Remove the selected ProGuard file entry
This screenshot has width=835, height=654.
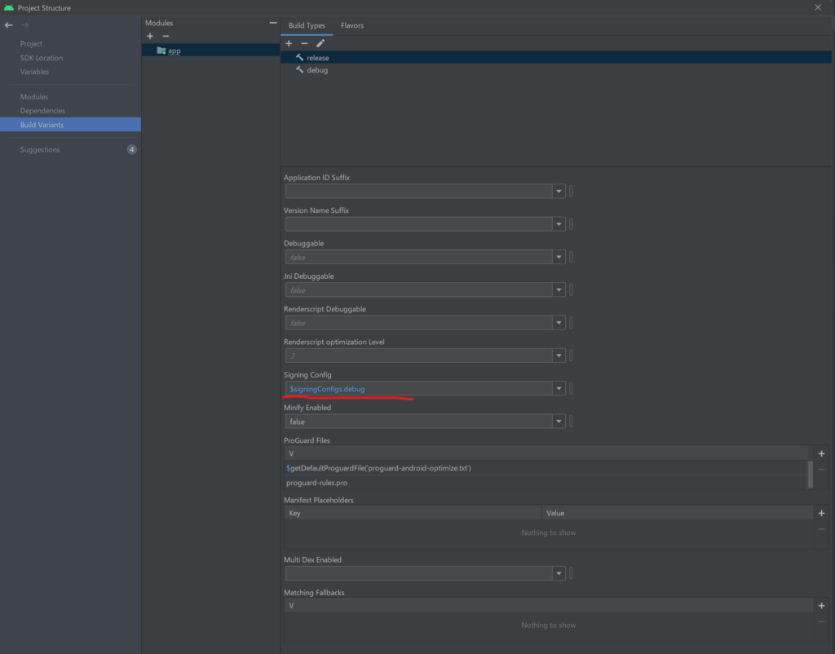click(821, 469)
